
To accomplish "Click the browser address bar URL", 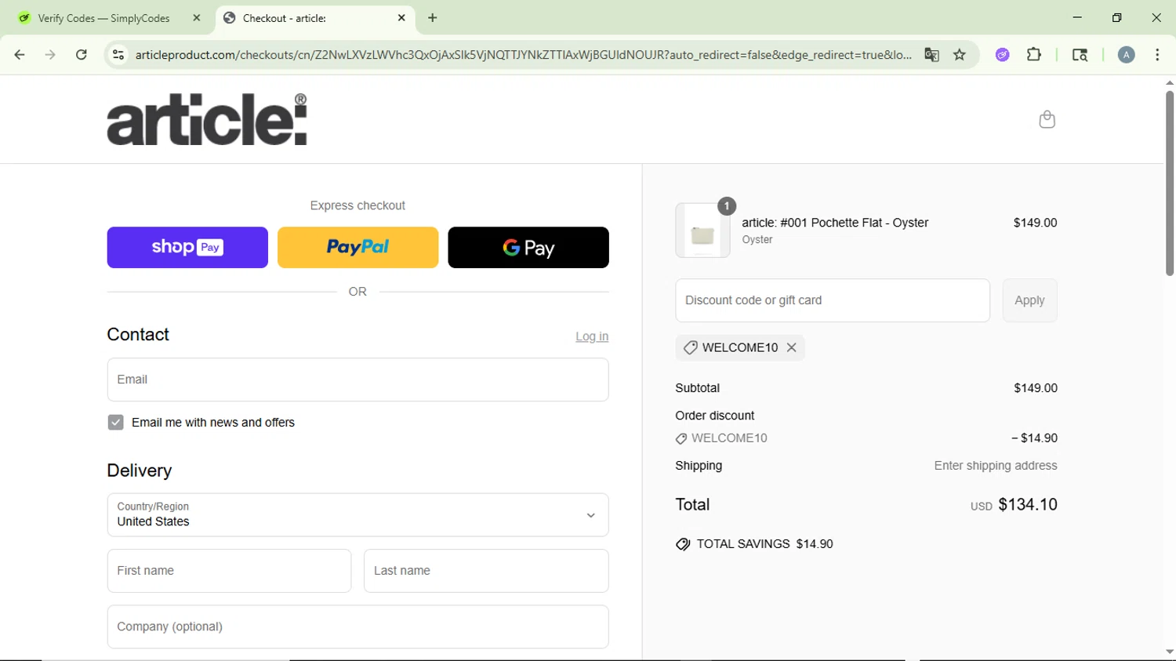I will pyautogui.click(x=523, y=55).
